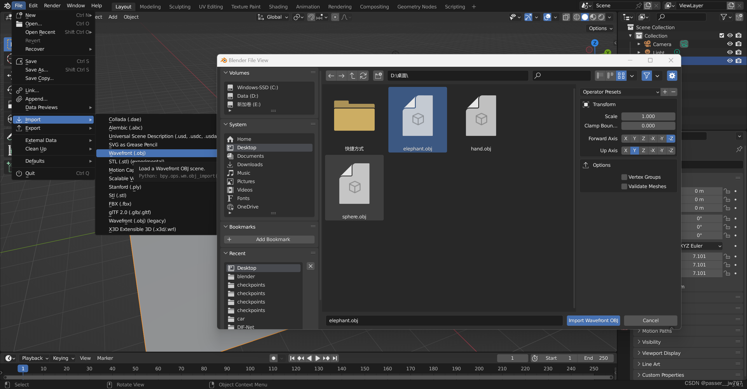Image resolution: width=747 pixels, height=389 pixels.
Task: Click the Import Wavefront OBJ button
Action: tap(593, 320)
